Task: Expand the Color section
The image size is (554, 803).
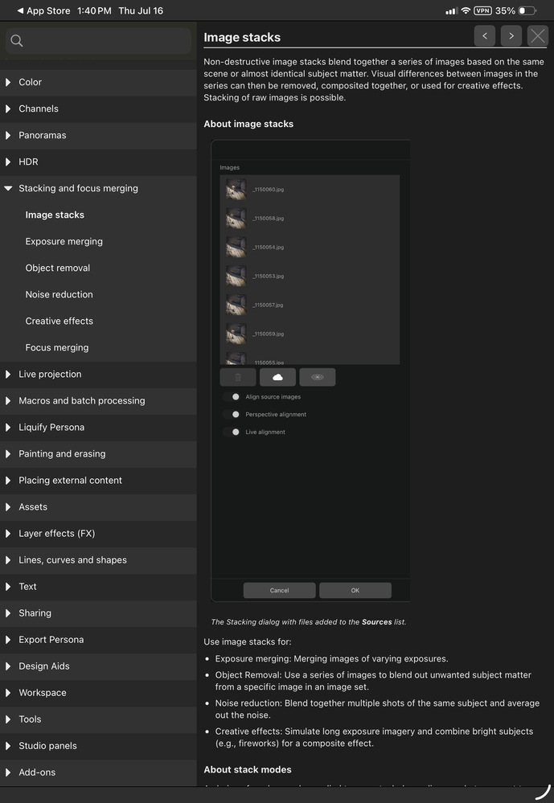Action: point(98,82)
